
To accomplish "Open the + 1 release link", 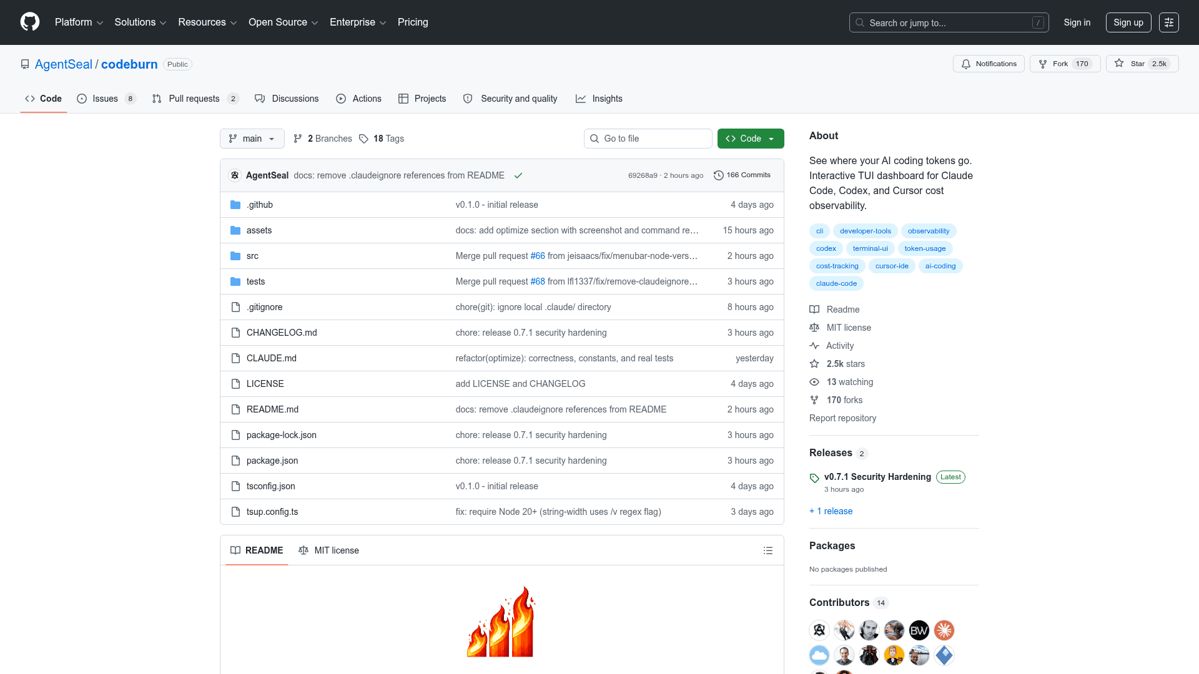I will [x=831, y=511].
